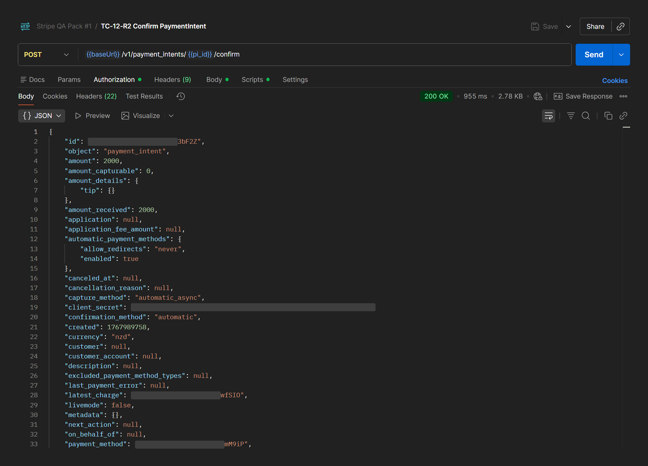Click the response link icon
The width and height of the screenshot is (648, 466).
click(623, 116)
